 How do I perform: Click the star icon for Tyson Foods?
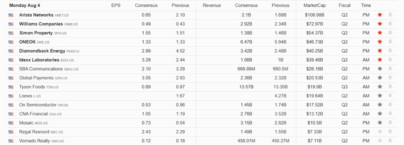[380, 87]
